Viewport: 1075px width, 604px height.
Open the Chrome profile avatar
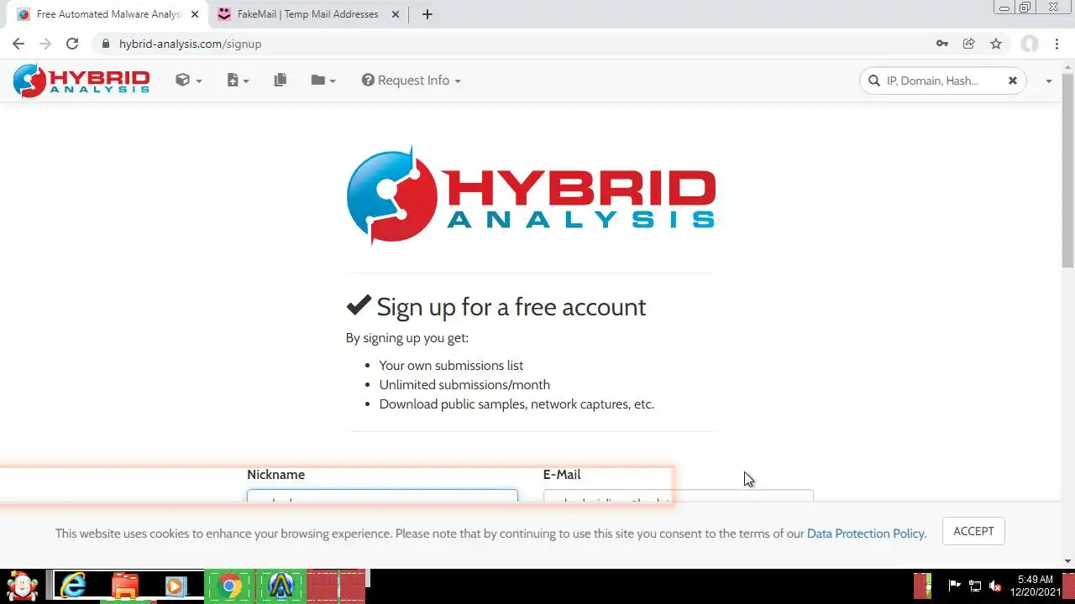click(1030, 44)
